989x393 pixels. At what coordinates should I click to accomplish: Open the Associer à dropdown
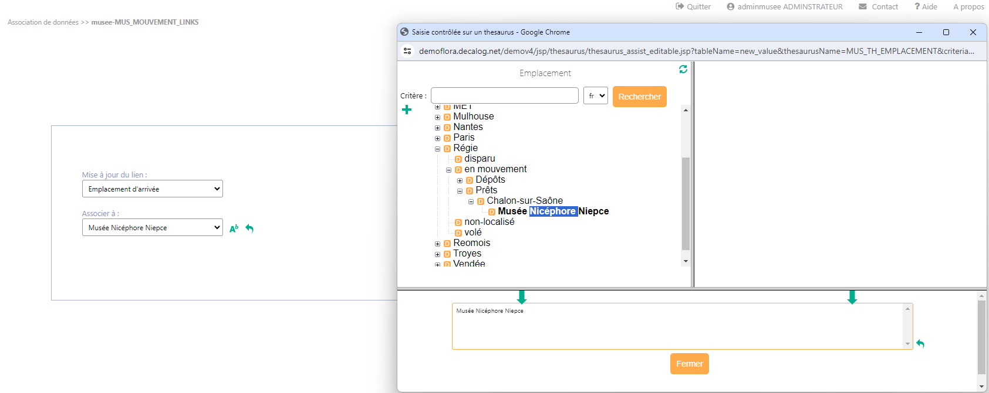pos(153,227)
